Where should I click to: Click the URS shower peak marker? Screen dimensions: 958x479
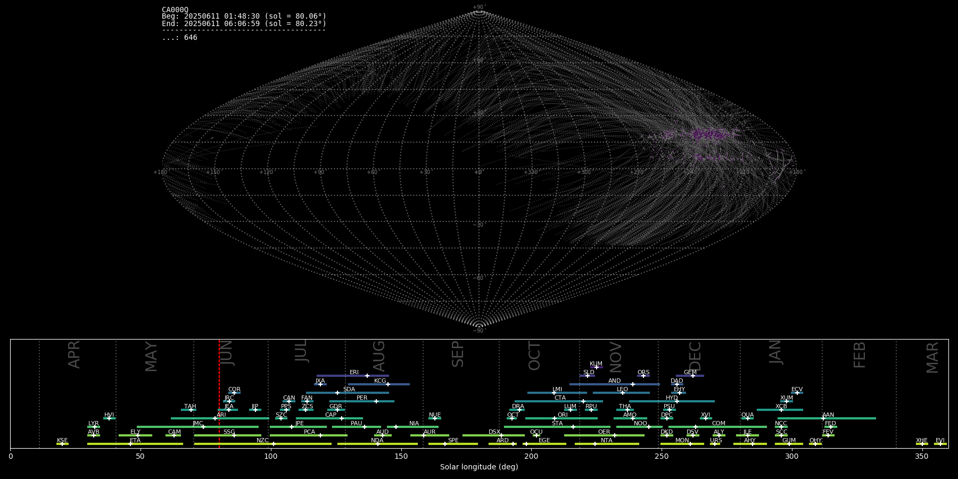[715, 444]
